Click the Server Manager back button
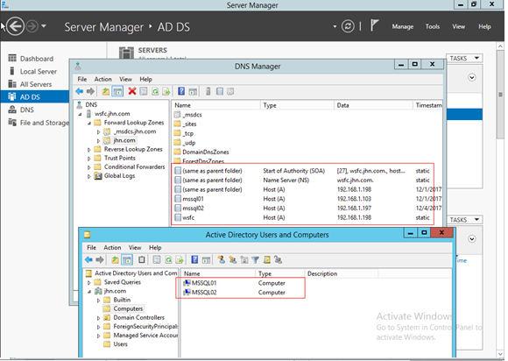Image resolution: width=508 pixels, height=361 pixels. [x=16, y=26]
